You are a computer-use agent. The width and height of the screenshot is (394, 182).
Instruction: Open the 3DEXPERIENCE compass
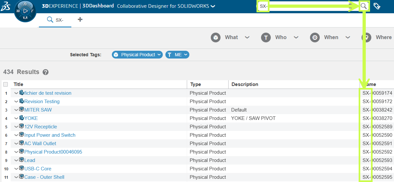click(x=25, y=11)
